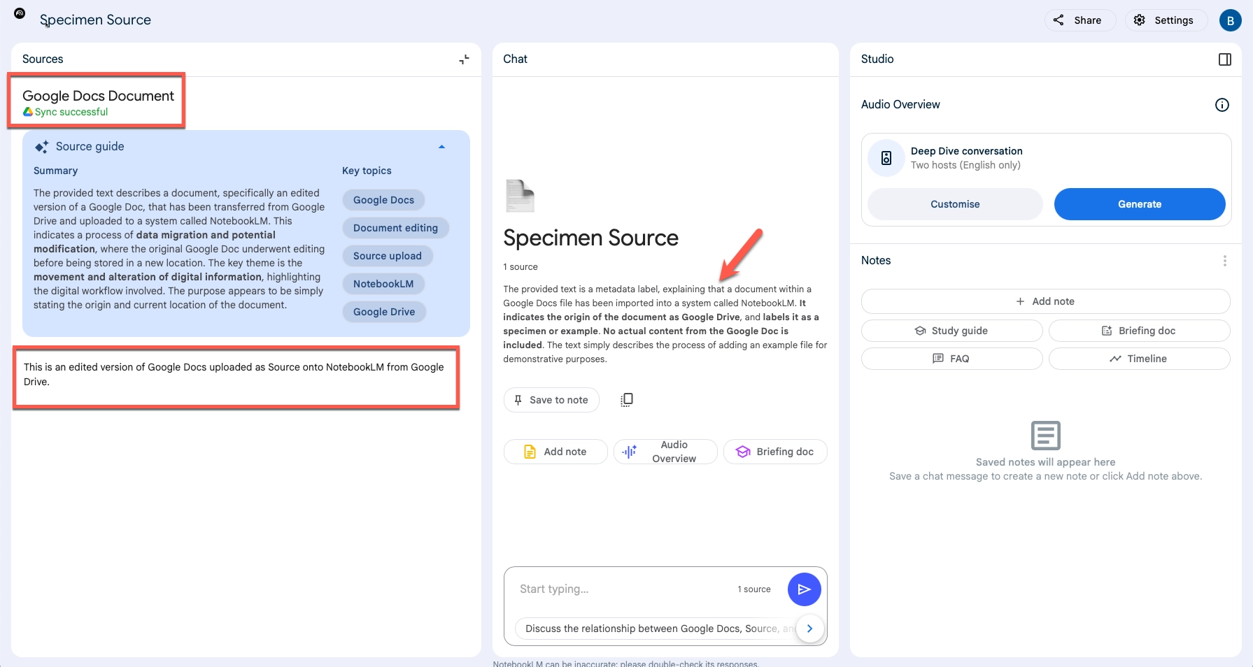Collapse the Sources panel with the shrink icon
This screenshot has height=667, width=1253.
[x=464, y=59]
